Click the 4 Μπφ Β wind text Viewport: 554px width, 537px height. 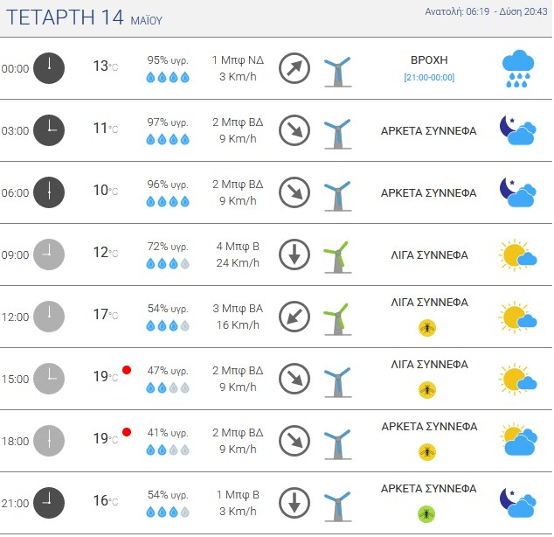(x=238, y=247)
